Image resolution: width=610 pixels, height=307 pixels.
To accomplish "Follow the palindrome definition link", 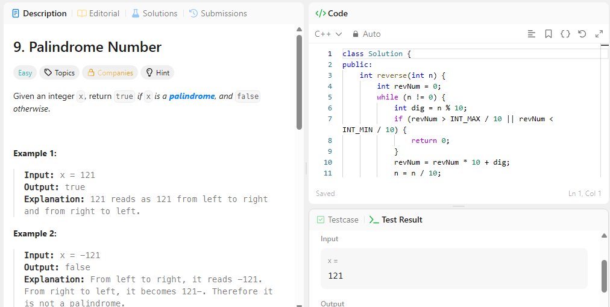I will 192,96.
